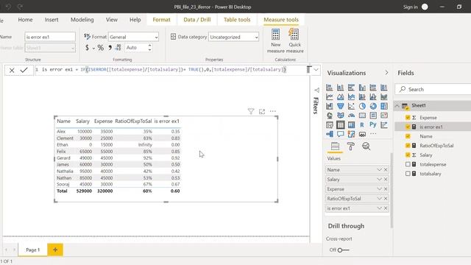This screenshot has width=471, height=265.
Task: Select the Waterfall chart visual
Action: pos(330,106)
